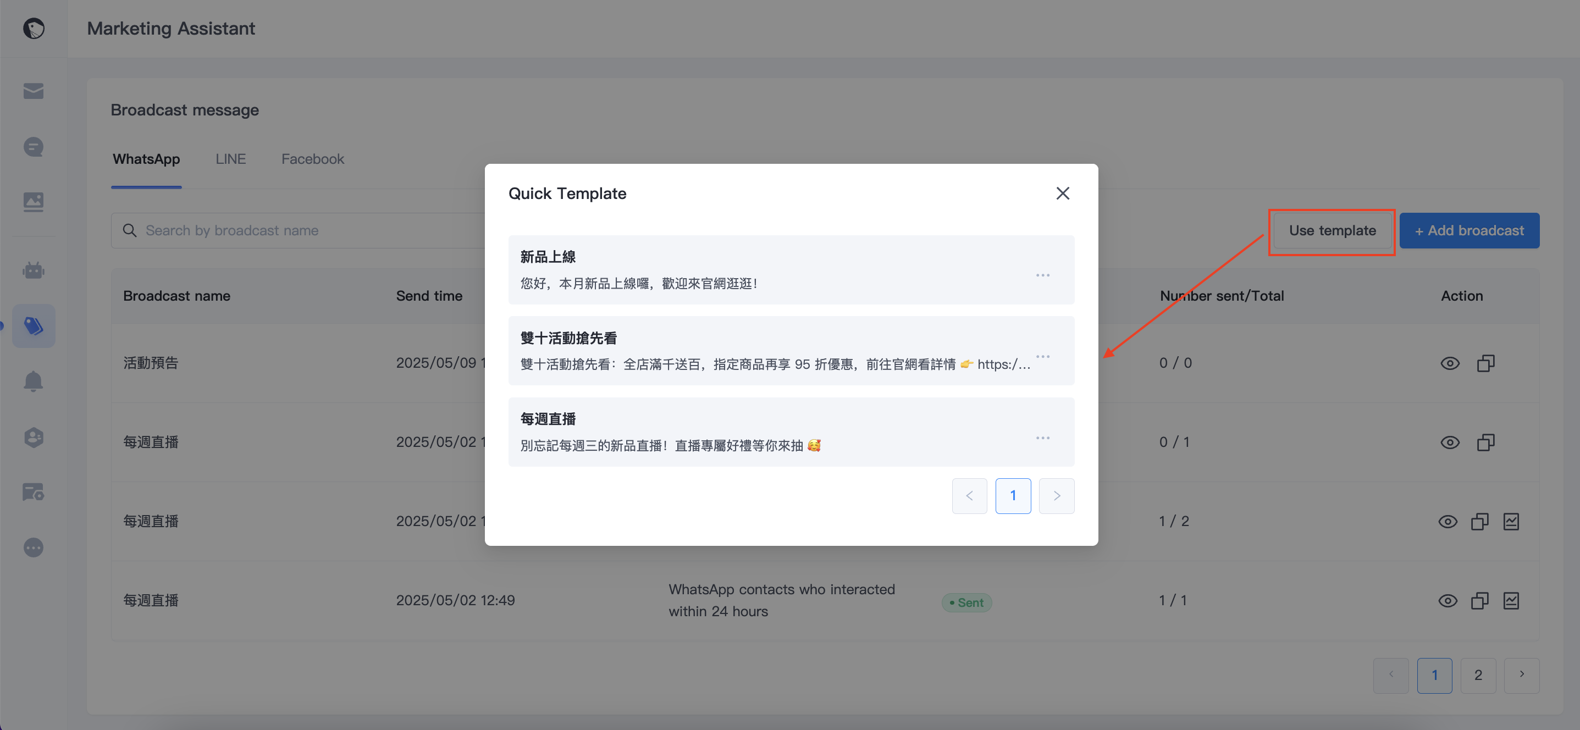Click the Add broadcast button
1580x730 pixels.
pyautogui.click(x=1469, y=231)
